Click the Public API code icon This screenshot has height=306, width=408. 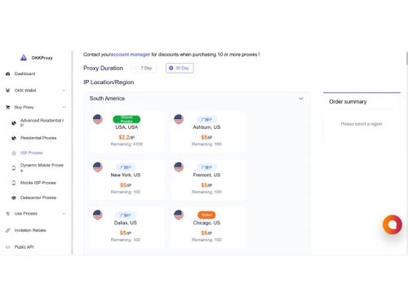8,247
